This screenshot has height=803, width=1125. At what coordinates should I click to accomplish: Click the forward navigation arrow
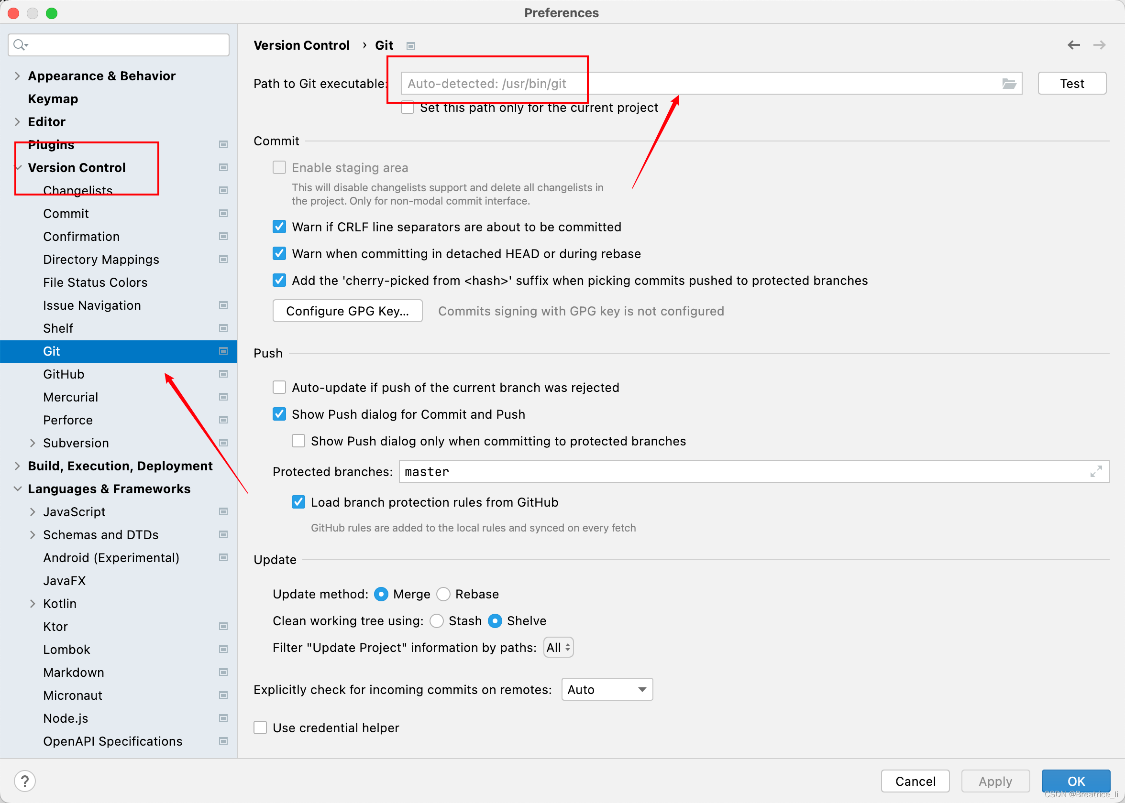(1099, 45)
